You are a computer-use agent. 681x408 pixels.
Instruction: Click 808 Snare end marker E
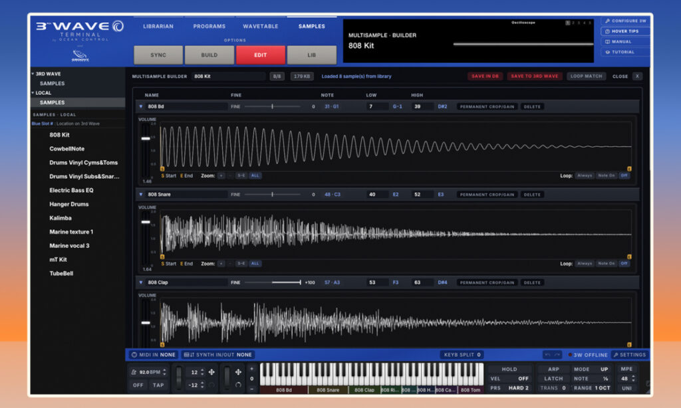point(629,257)
